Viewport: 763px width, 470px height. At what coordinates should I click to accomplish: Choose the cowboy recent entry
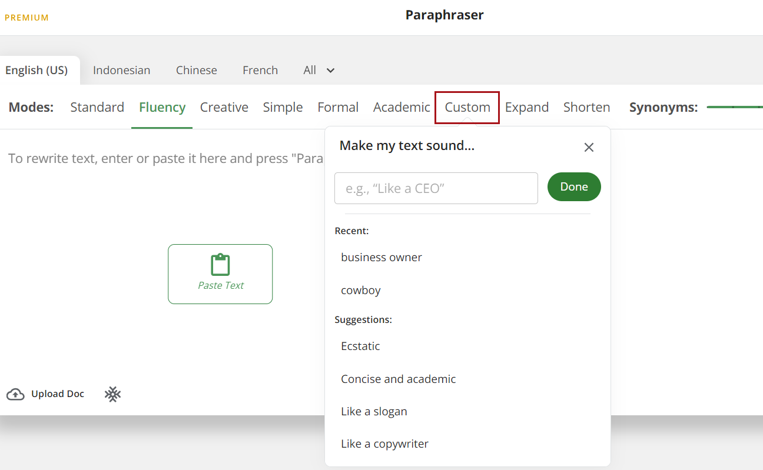361,290
